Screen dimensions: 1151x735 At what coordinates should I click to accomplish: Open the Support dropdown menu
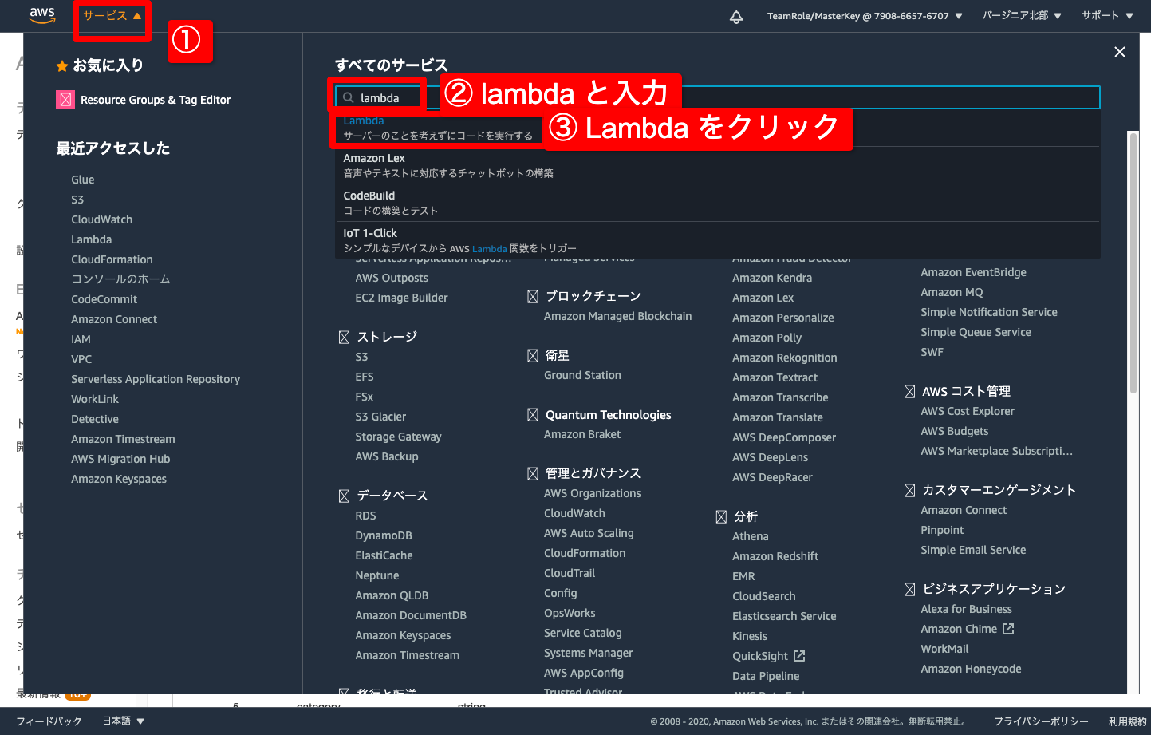point(1107,16)
